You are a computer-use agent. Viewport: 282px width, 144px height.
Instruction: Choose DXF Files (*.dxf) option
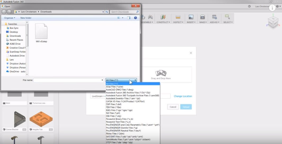133,104
